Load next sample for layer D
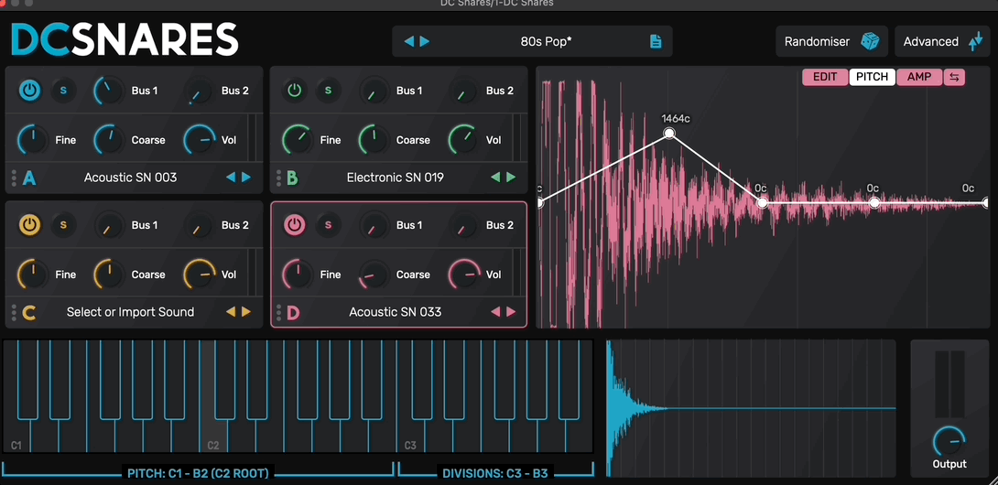The image size is (998, 485). [511, 312]
